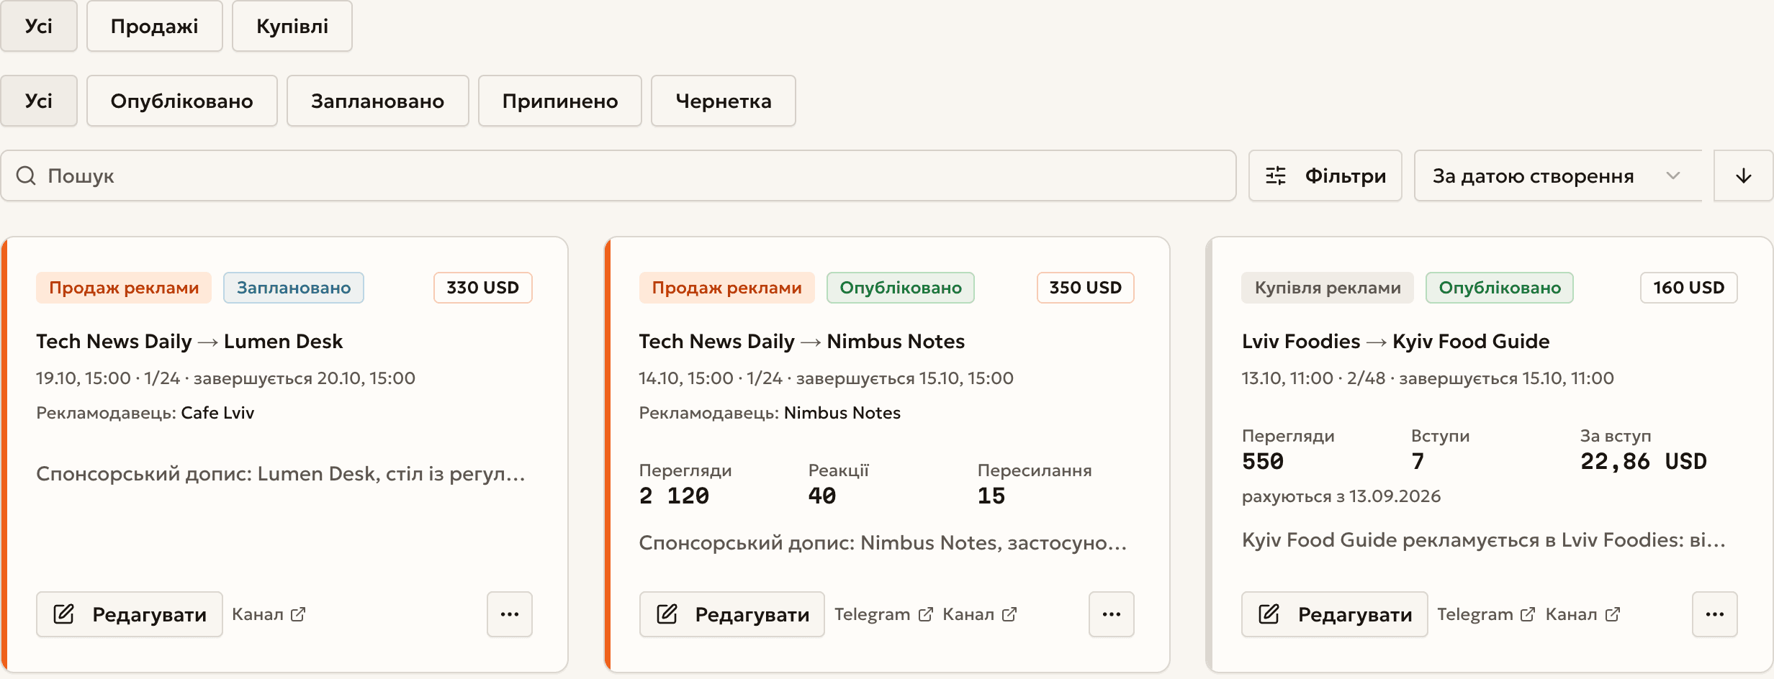Open more options on Lumen Desk card
The image size is (1774, 679).
(510, 614)
